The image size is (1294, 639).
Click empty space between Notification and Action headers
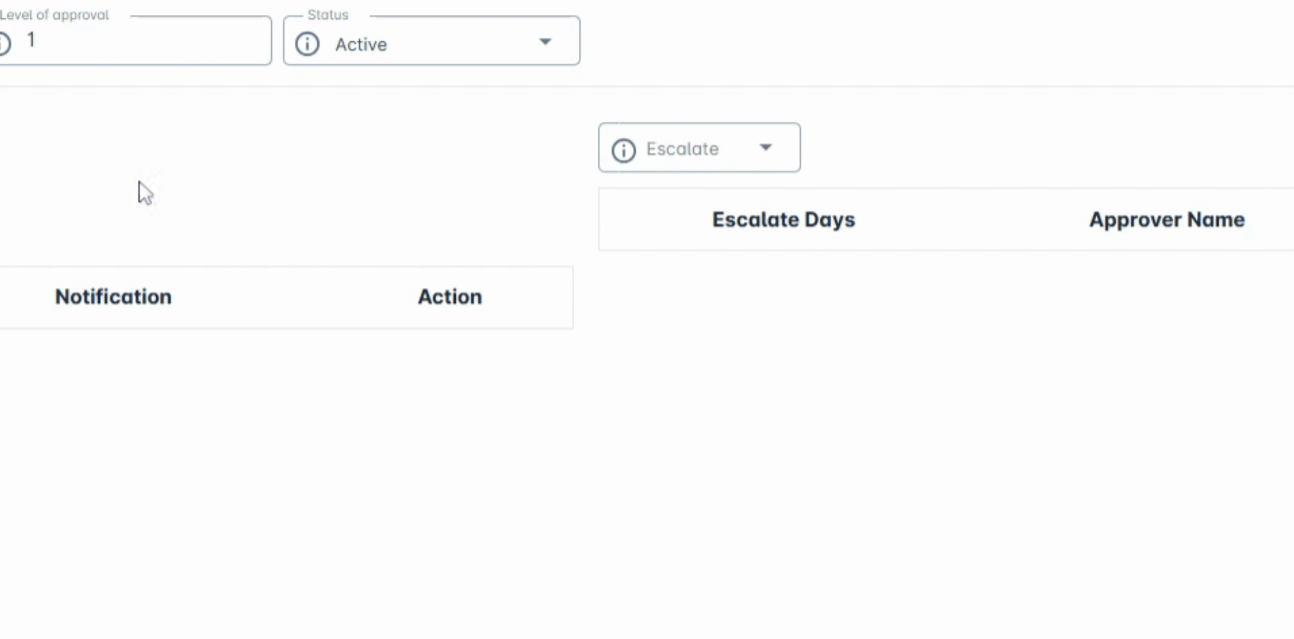point(296,297)
